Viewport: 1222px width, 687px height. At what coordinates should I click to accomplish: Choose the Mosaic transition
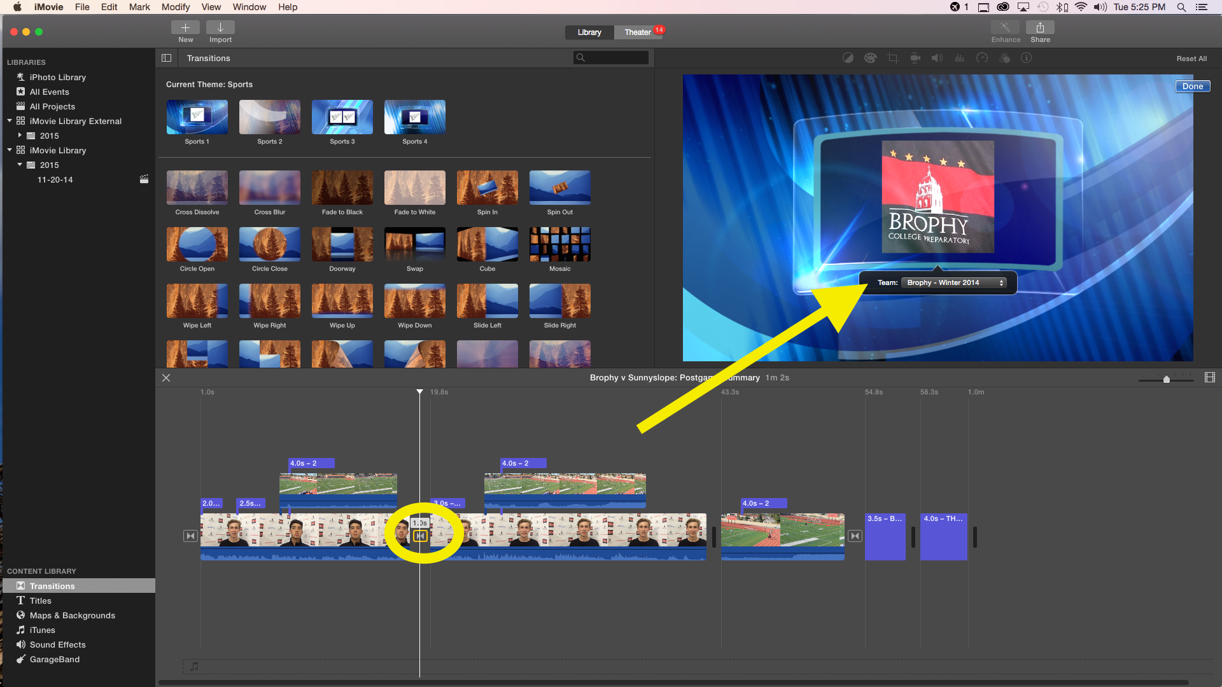pyautogui.click(x=559, y=244)
